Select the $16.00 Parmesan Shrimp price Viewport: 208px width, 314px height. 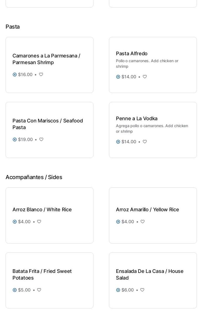tap(25, 74)
